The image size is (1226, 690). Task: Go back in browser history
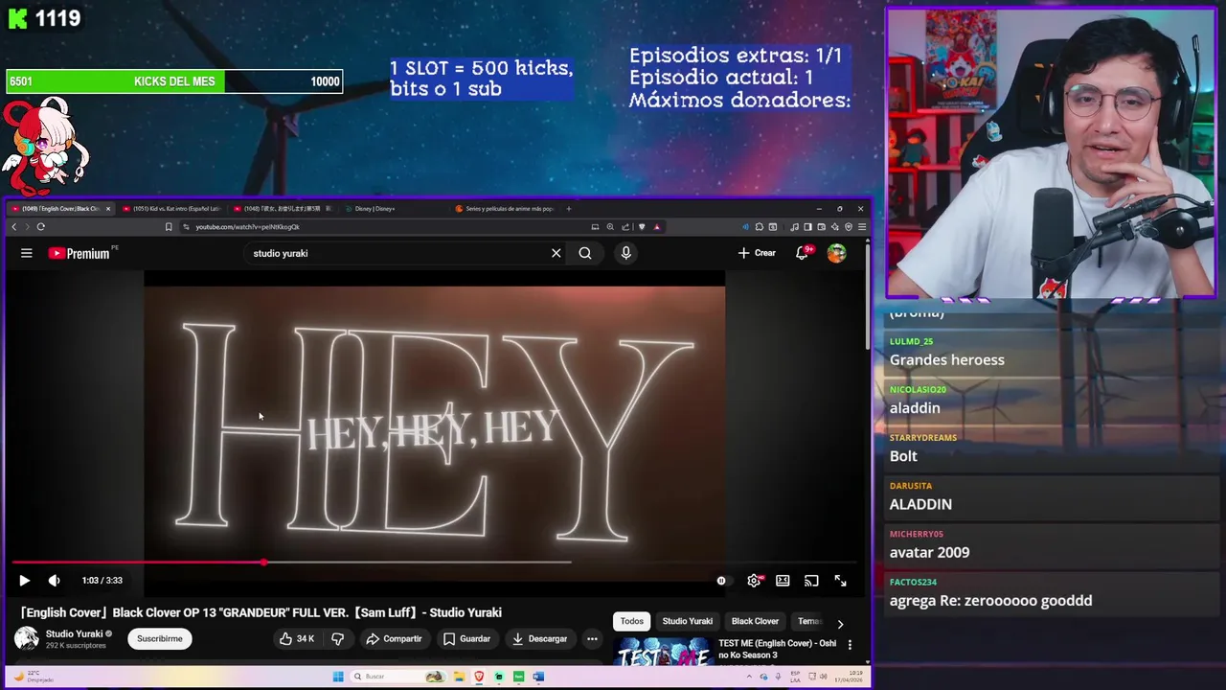13,227
